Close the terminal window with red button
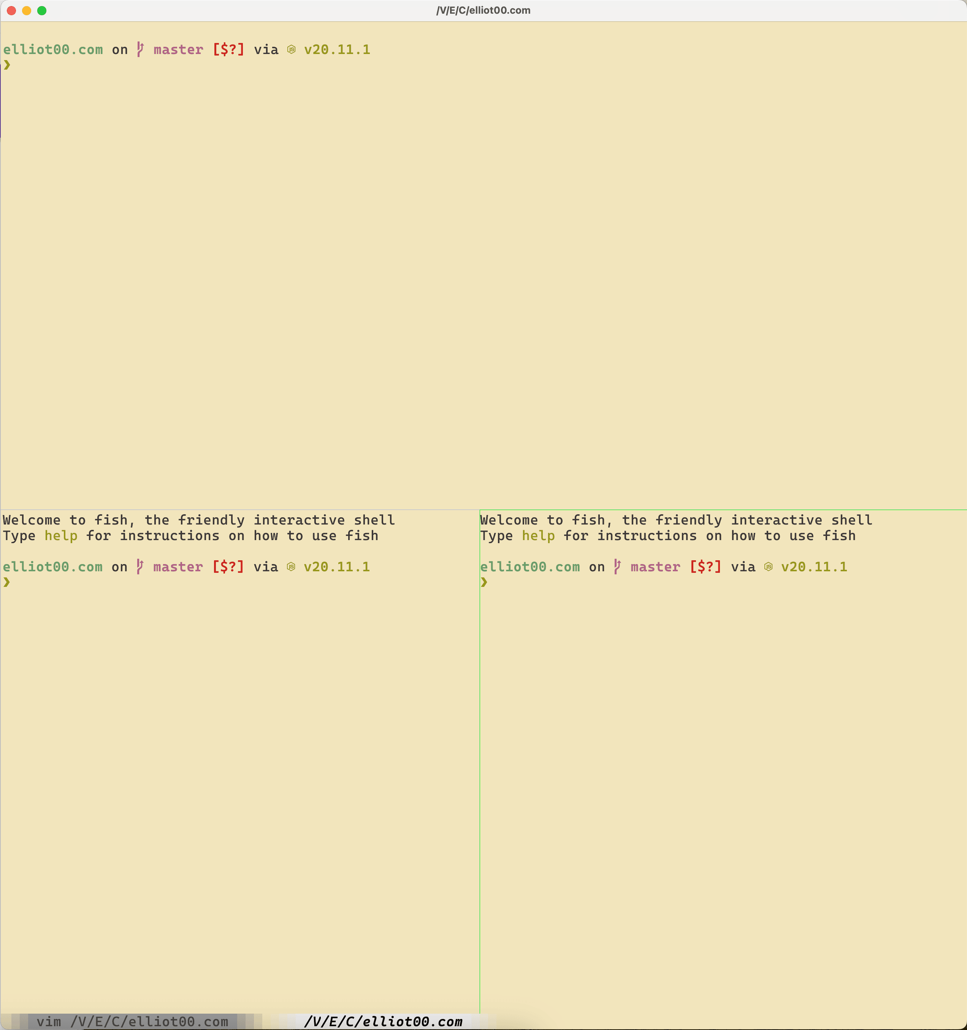This screenshot has height=1030, width=967. click(x=11, y=11)
